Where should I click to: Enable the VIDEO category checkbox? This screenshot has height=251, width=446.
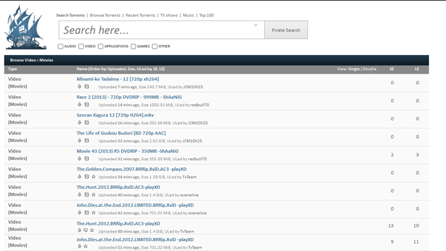tap(81, 46)
